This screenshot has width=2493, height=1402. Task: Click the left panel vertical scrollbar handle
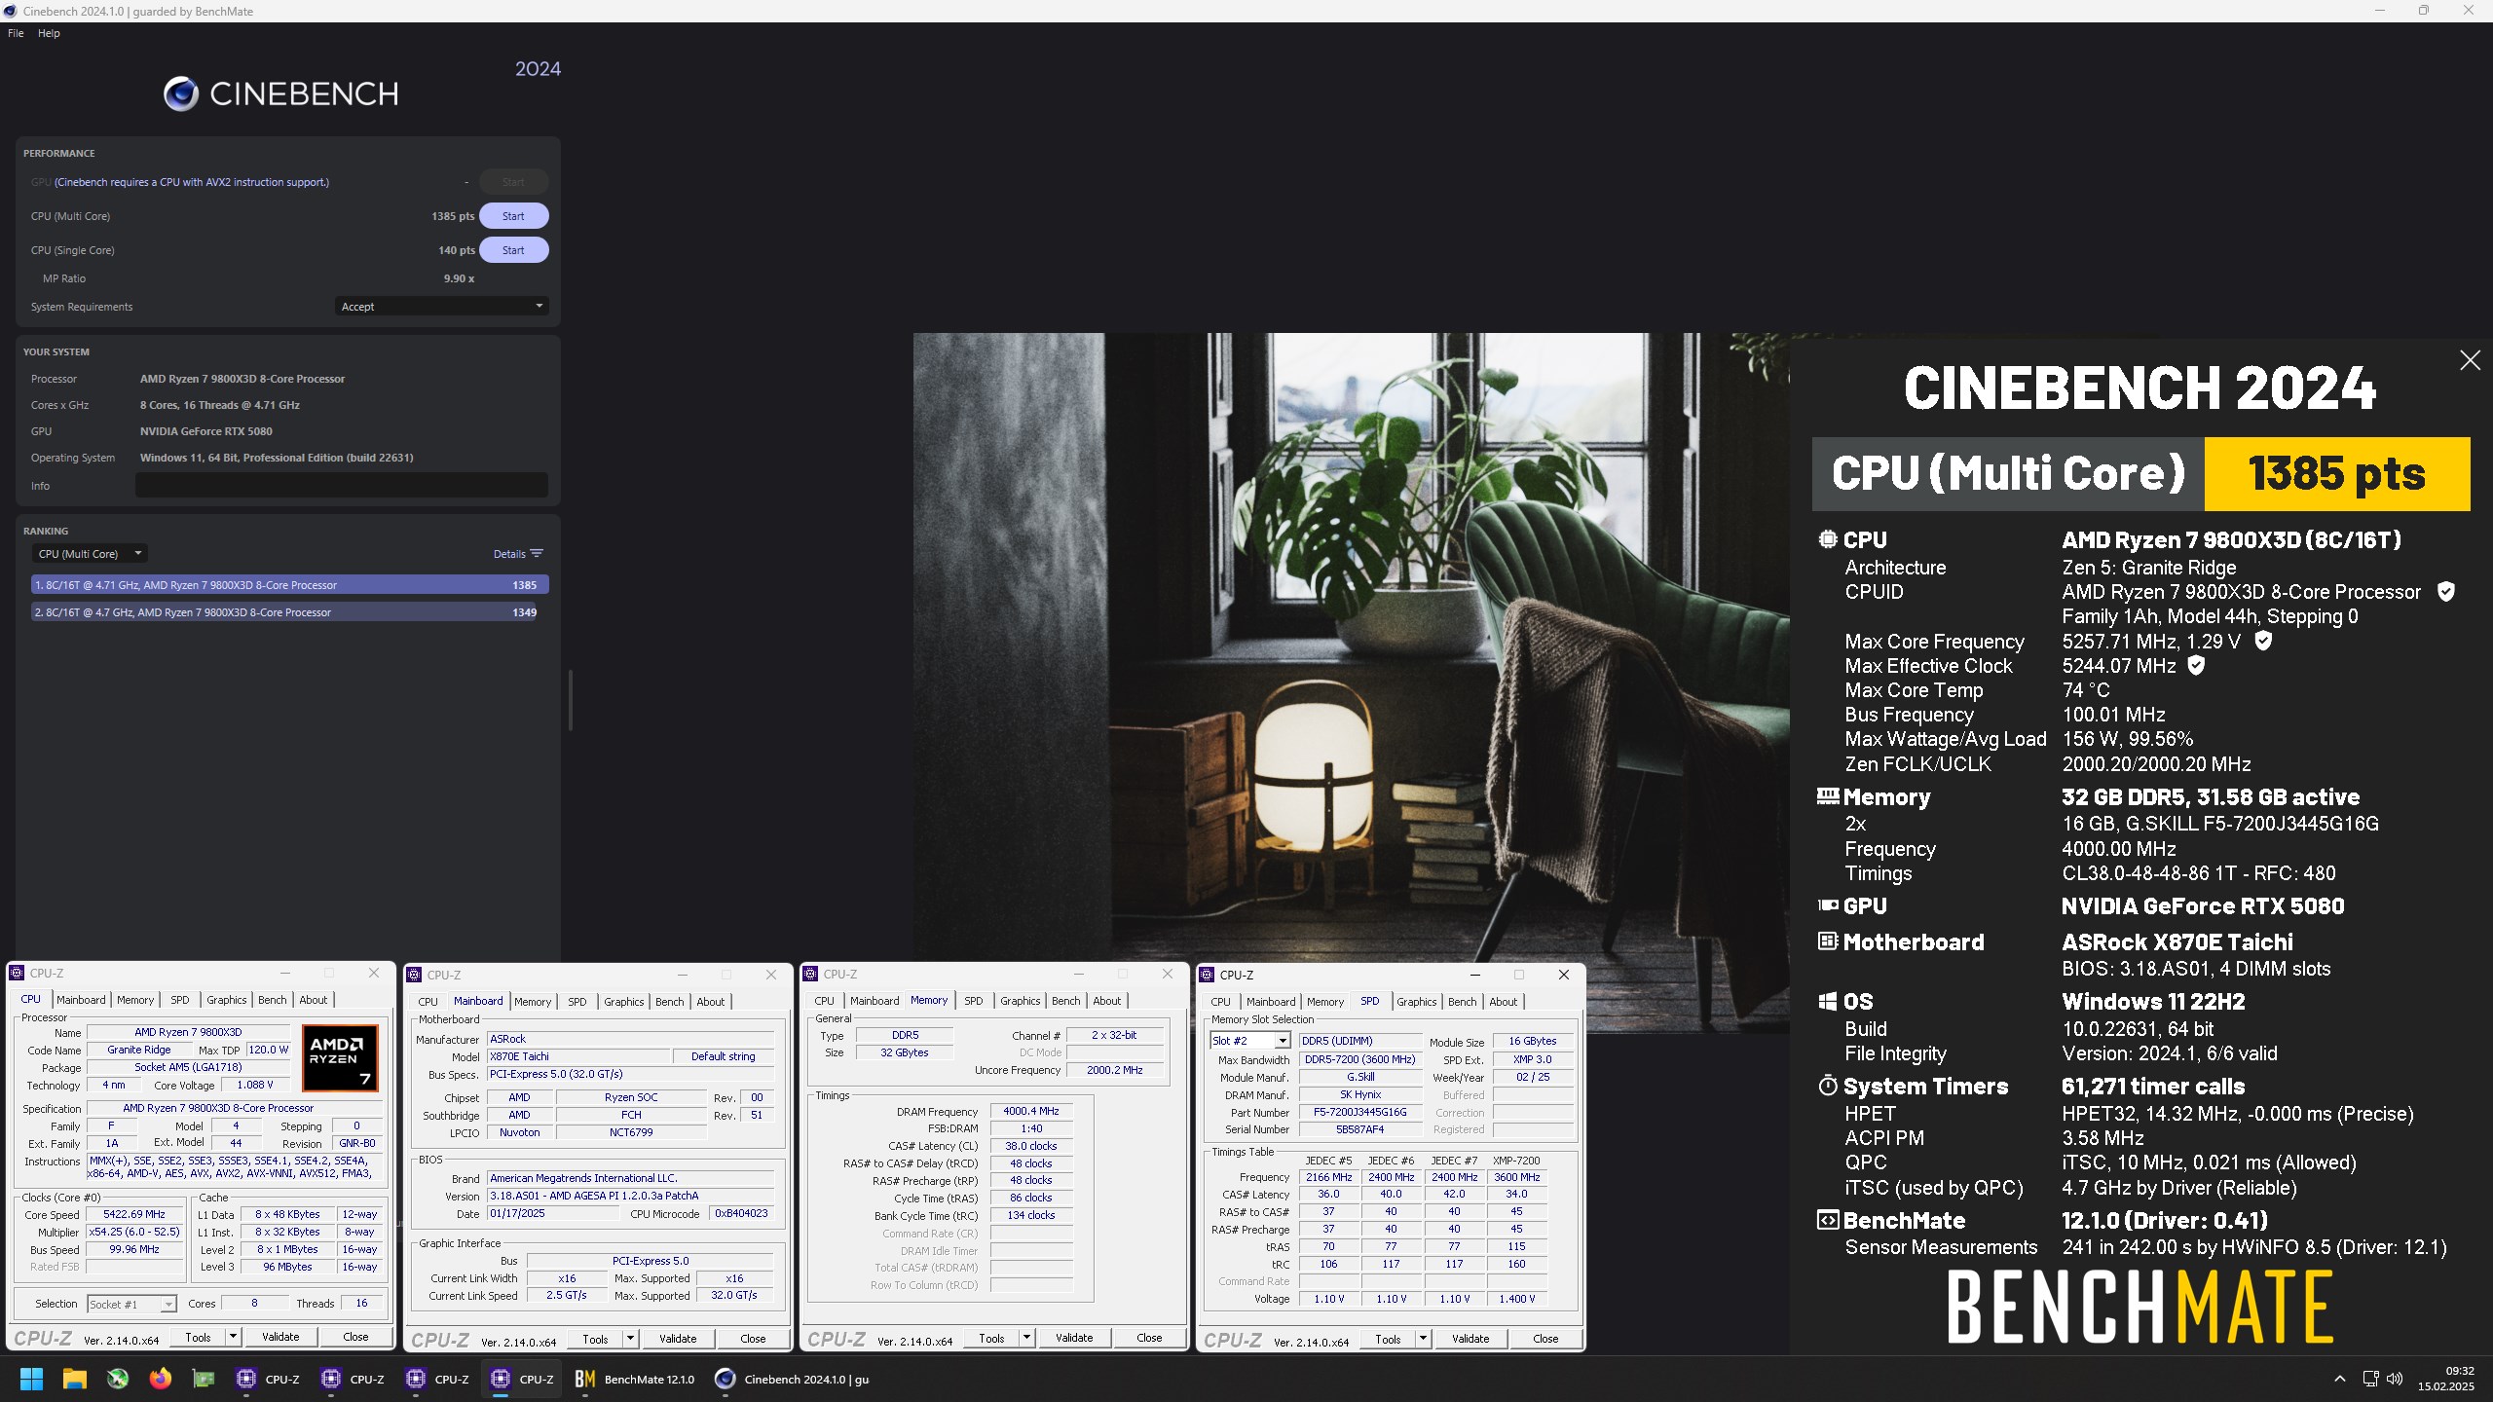(570, 700)
